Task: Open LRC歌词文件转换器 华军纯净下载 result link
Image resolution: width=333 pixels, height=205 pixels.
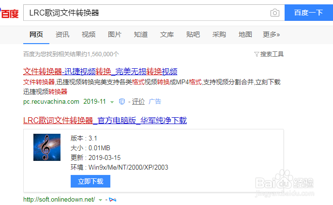Action: 105,120
